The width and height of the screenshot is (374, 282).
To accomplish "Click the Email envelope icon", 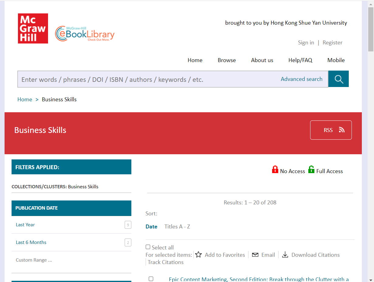I will point(255,255).
